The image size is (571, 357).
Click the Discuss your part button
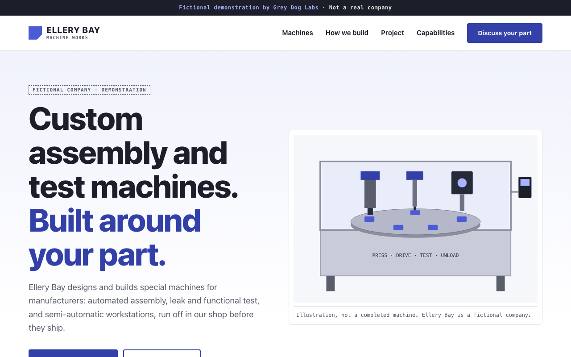505,33
